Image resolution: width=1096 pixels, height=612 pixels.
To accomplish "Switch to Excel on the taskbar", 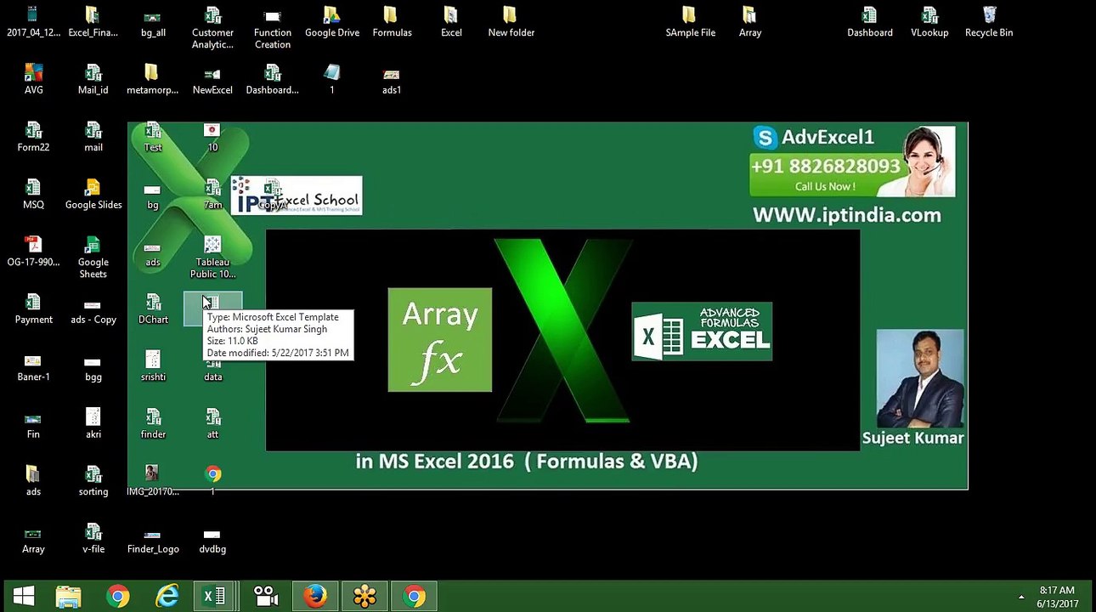I will (x=216, y=597).
